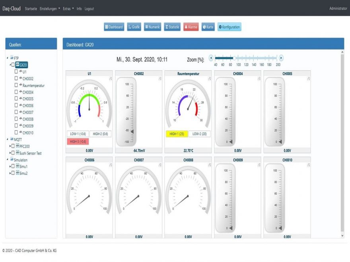
Task: Enable the Raumtemperatur channel checkbox
Action: click(17, 85)
